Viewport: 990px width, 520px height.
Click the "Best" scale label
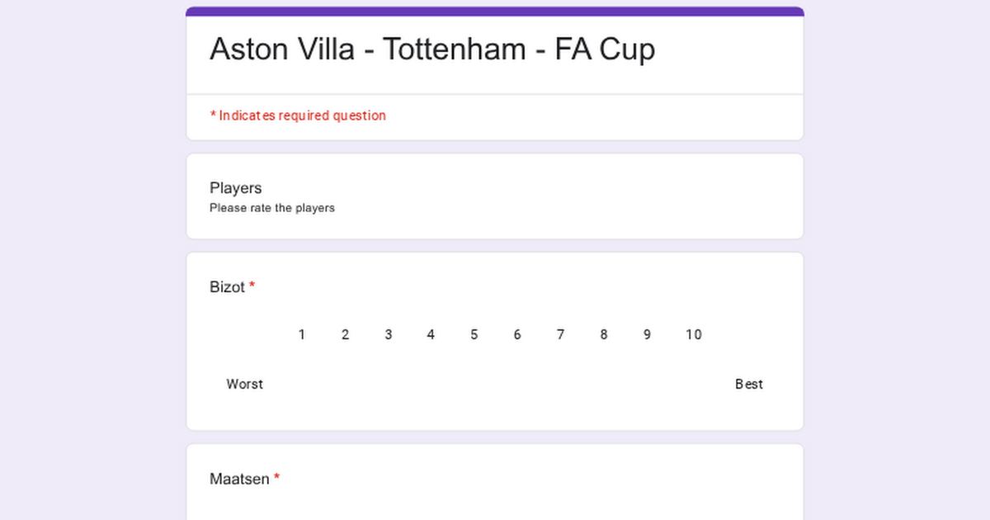click(x=749, y=384)
